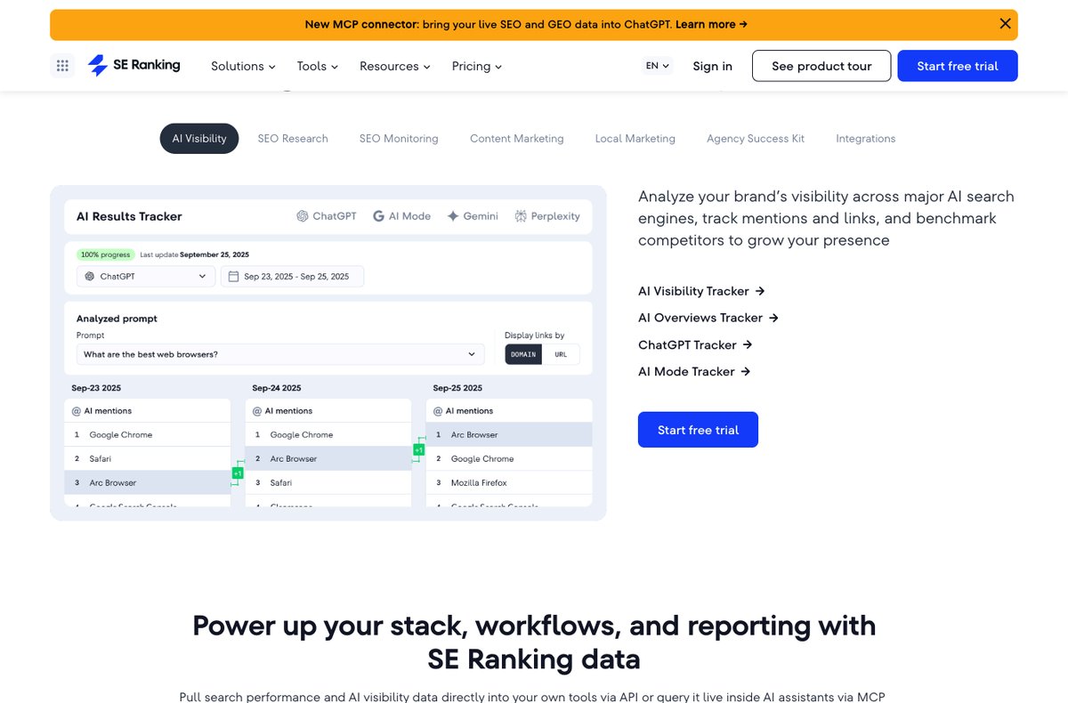Click the SE Ranking logo
Viewport: 1068px width, 703px height.
(133, 65)
